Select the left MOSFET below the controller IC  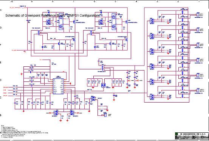click(56, 113)
